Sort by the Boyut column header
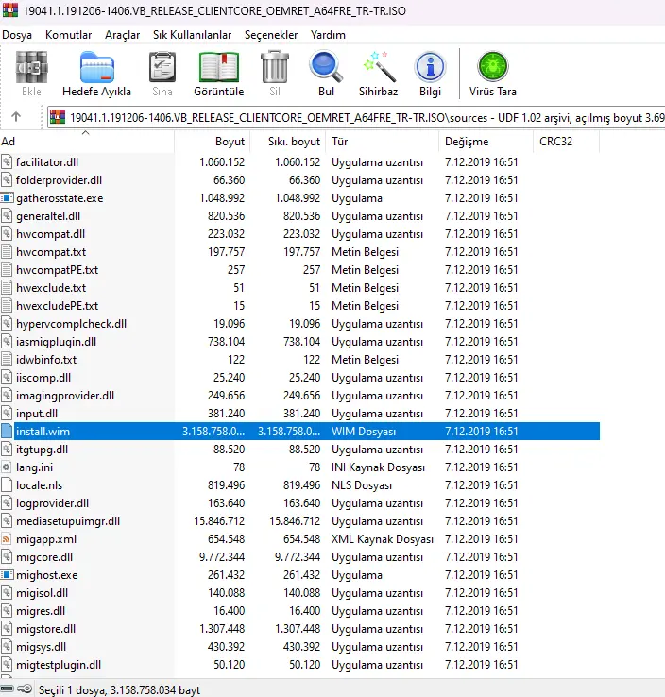 212,142
